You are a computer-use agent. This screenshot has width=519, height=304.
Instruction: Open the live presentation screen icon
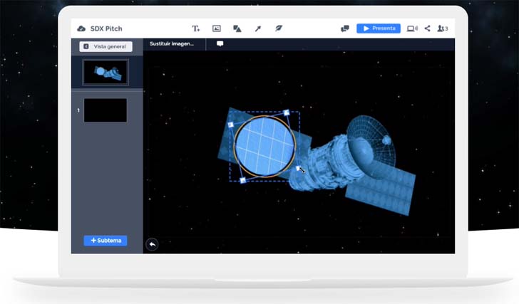tap(412, 28)
